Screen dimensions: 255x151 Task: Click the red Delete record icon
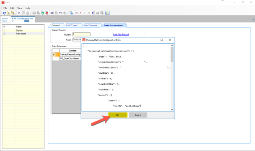(47, 13)
